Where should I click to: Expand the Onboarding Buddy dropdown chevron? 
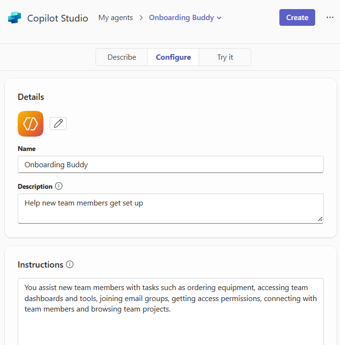(219, 18)
